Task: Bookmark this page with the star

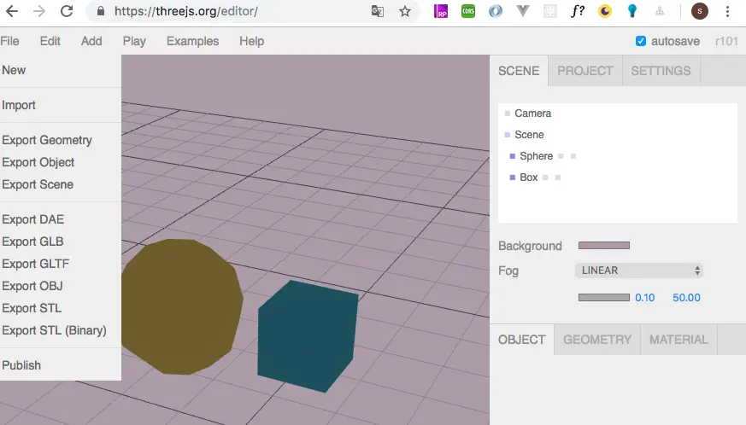Action: [405, 11]
